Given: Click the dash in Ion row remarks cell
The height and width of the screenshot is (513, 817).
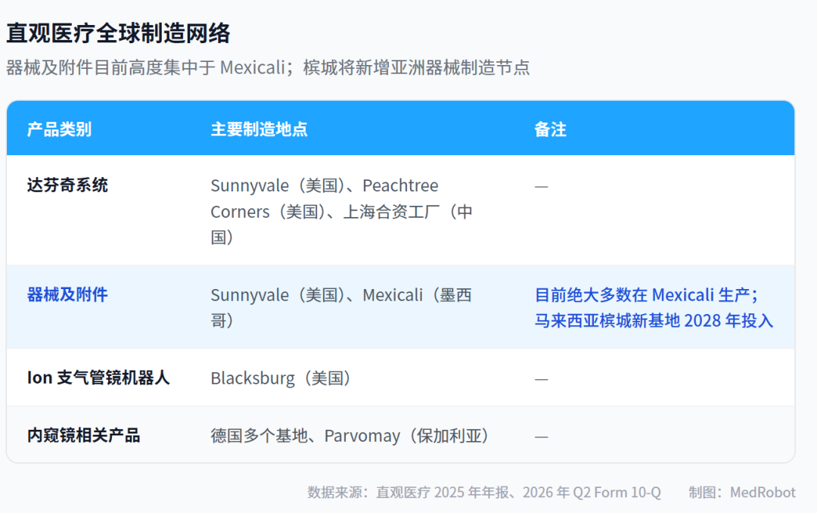Looking at the screenshot, I should (542, 379).
